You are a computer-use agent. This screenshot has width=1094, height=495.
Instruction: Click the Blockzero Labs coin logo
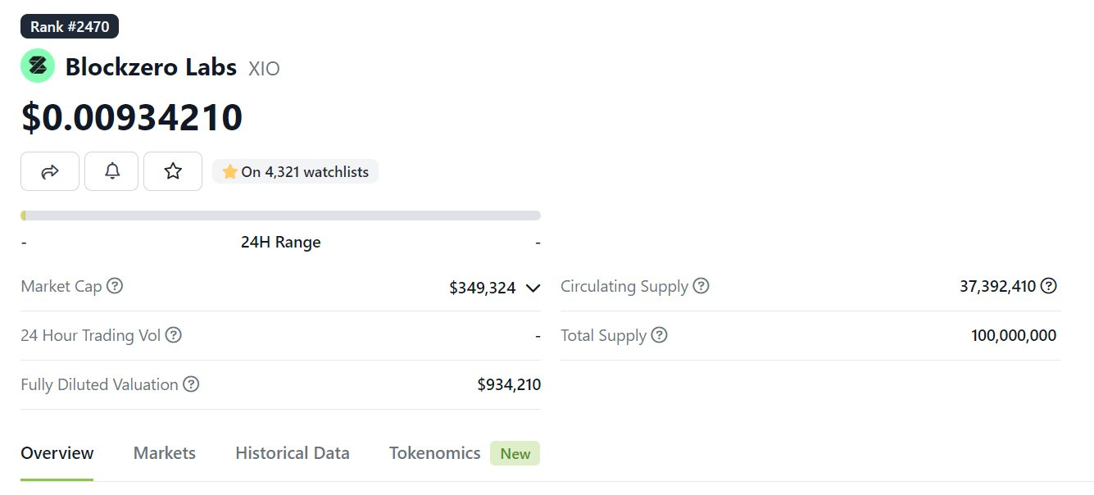coord(38,66)
